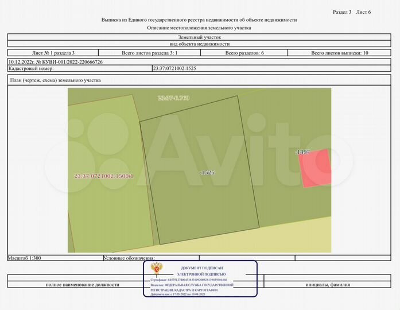Screen dimensions: 400x310
Task: Select the document title "Выписка из Единого государственного реестра"
Action: (x=153, y=20)
